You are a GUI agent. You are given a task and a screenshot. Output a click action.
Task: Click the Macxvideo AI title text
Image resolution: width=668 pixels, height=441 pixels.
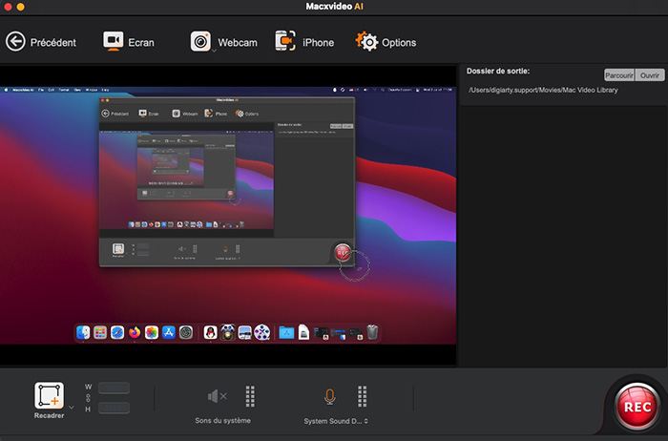click(x=334, y=7)
